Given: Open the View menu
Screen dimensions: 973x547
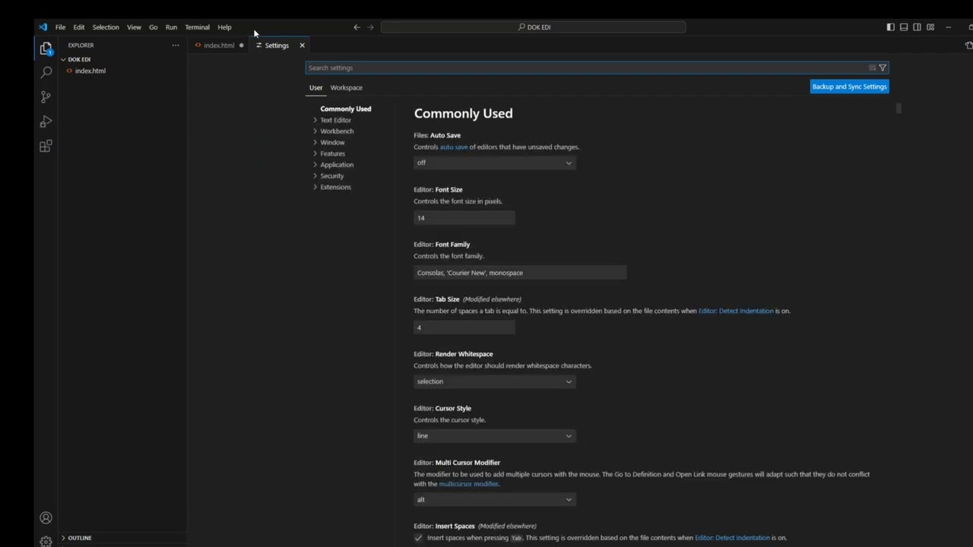Looking at the screenshot, I should (x=134, y=27).
